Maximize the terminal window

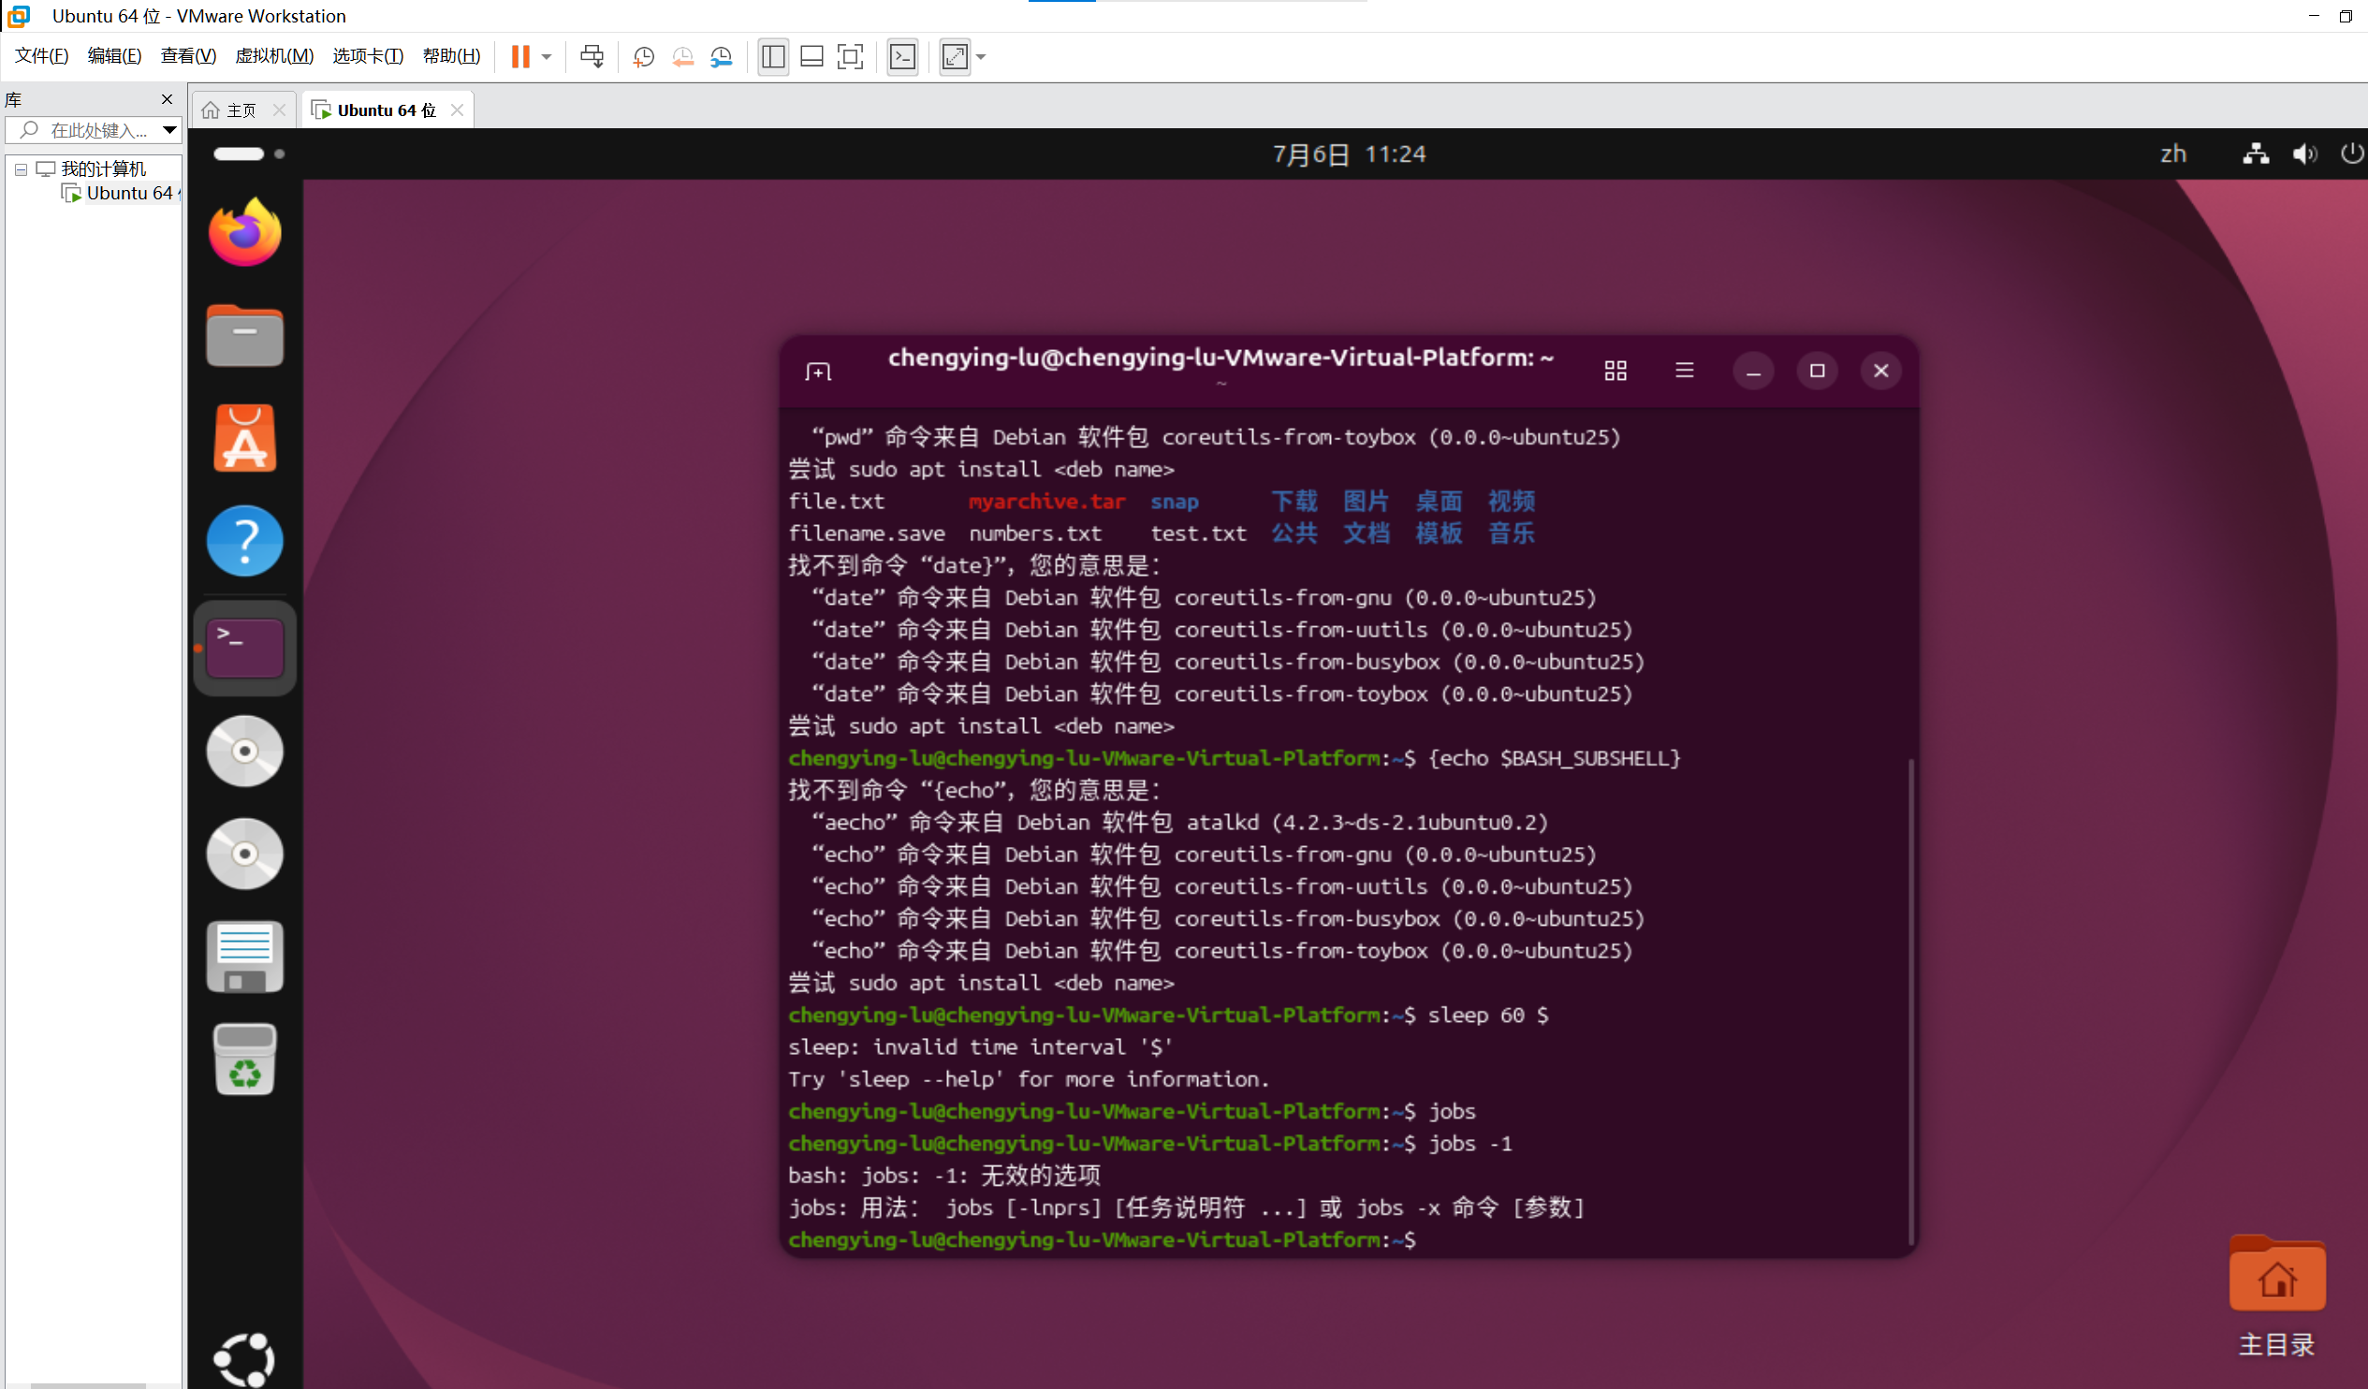[1818, 372]
